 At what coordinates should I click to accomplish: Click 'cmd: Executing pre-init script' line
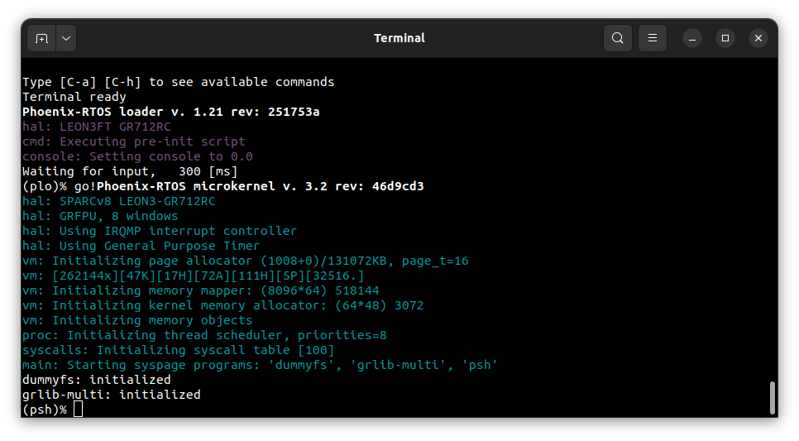click(133, 141)
